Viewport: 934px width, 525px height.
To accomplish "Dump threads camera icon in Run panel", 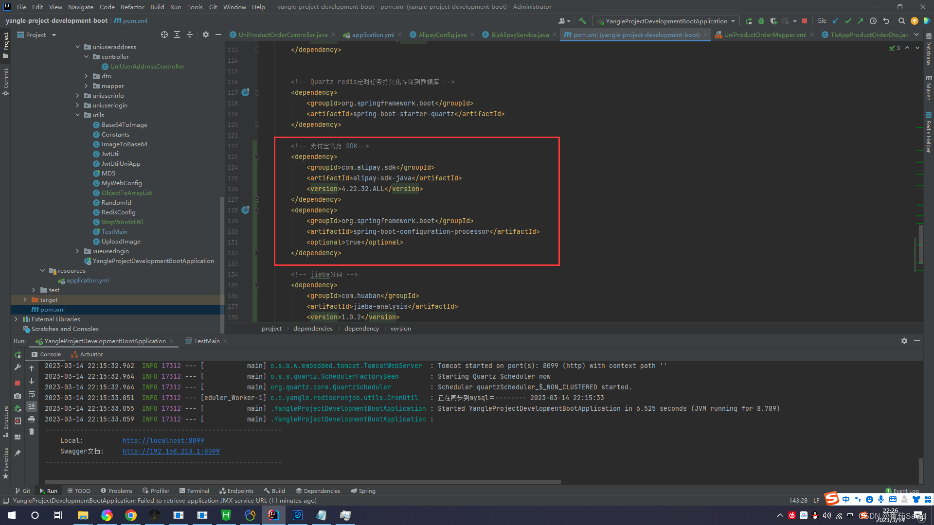I will click(18, 396).
